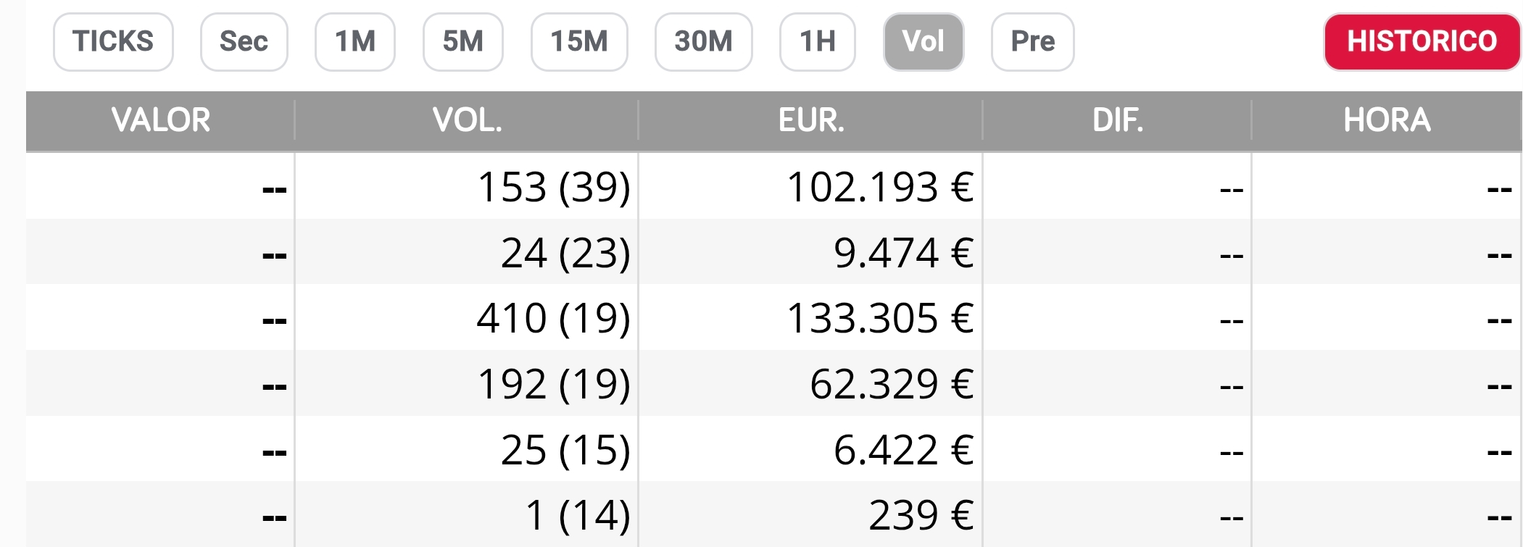Choose the 1M interval
The image size is (1523, 547).
pyautogui.click(x=355, y=42)
